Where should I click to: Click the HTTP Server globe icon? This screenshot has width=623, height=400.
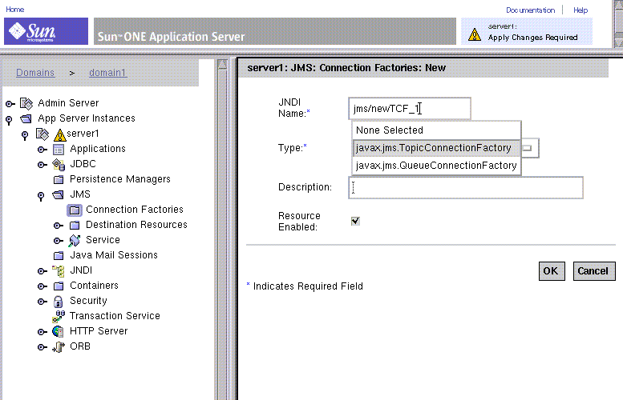(x=58, y=331)
